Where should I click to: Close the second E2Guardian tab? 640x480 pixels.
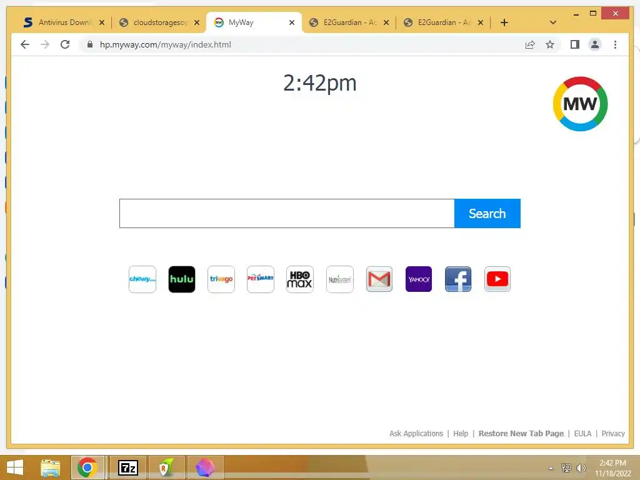pos(481,22)
